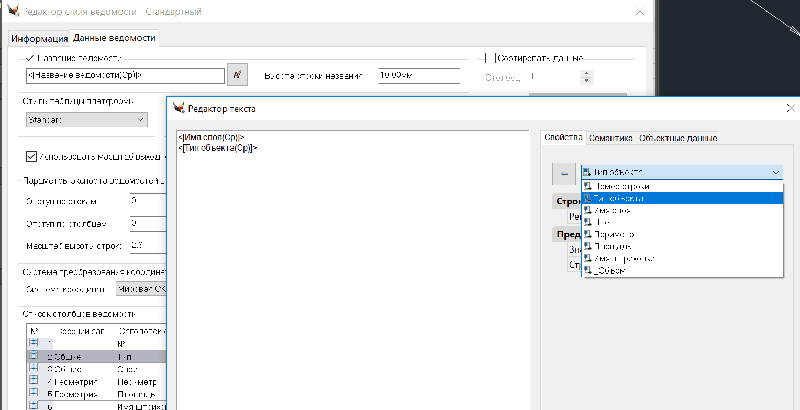Uncheck the Название ведомости checkbox
This screenshot has width=800, height=410.
tap(30, 58)
